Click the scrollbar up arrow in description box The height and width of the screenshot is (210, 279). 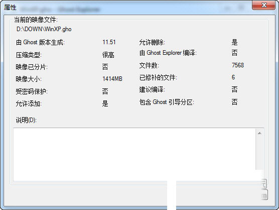pyautogui.click(x=259, y=133)
